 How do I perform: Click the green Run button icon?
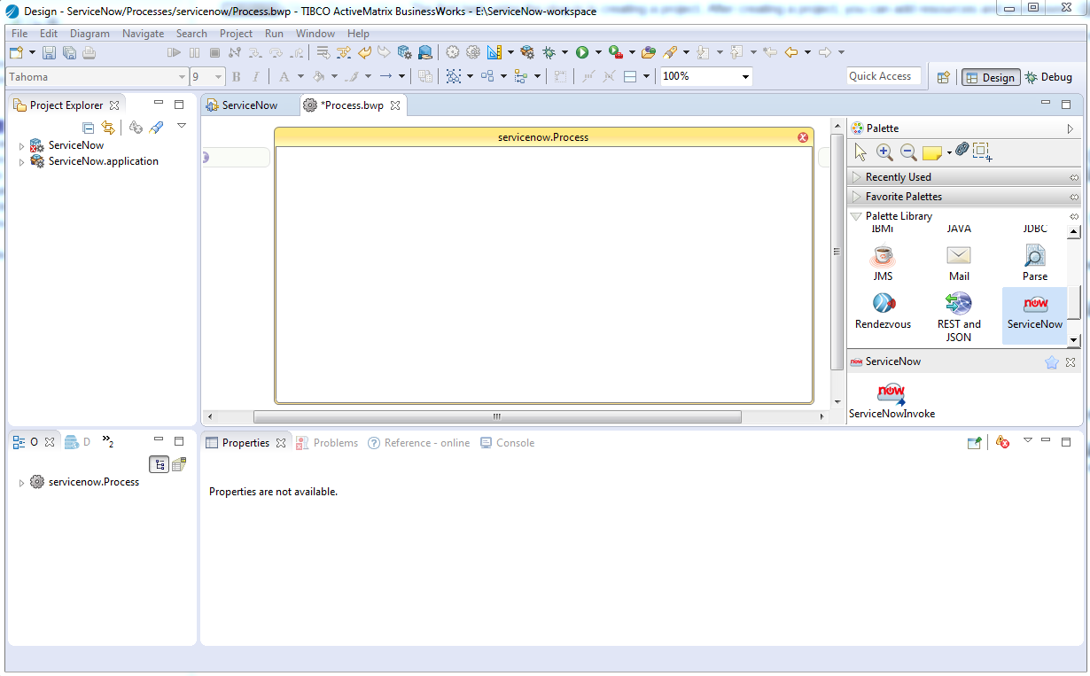(x=582, y=53)
